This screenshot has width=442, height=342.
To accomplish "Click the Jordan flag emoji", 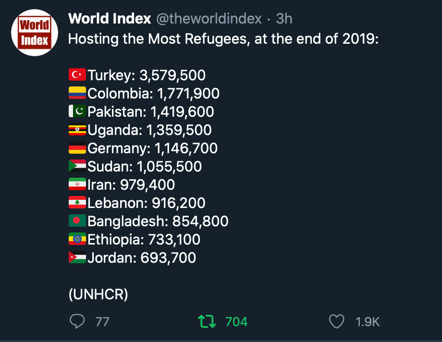I will pyautogui.click(x=77, y=257).
